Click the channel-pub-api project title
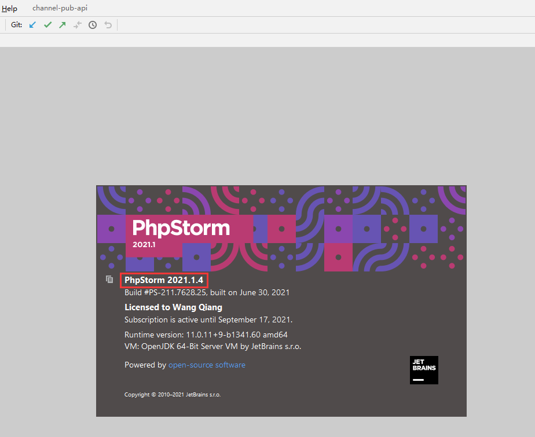Viewport: 535px width, 437px height. (x=60, y=9)
